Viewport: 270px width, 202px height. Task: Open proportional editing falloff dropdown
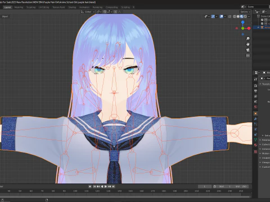(120, 12)
